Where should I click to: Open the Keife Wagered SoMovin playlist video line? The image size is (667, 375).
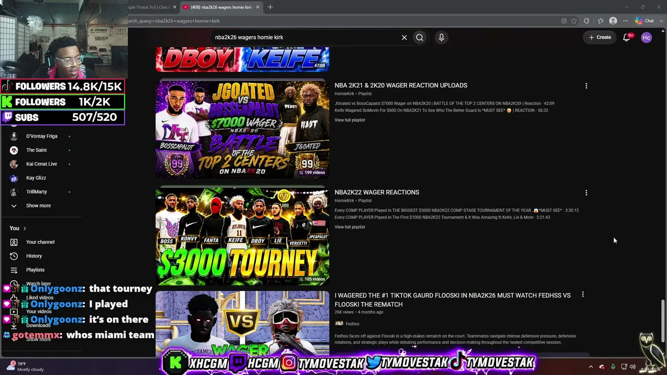click(441, 110)
